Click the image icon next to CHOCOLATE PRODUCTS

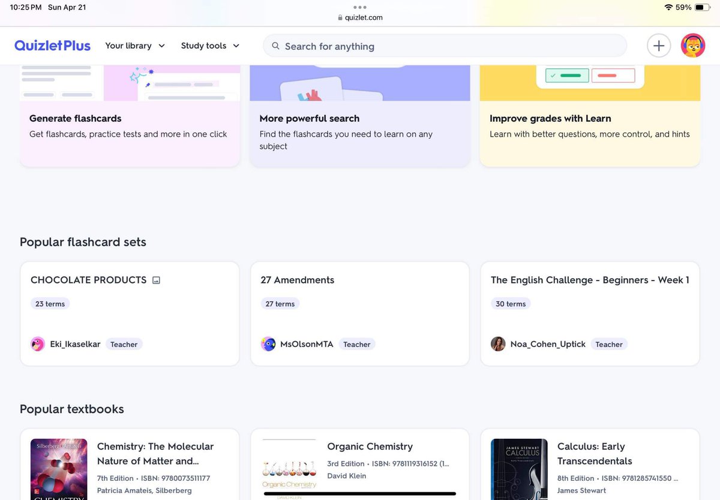156,280
